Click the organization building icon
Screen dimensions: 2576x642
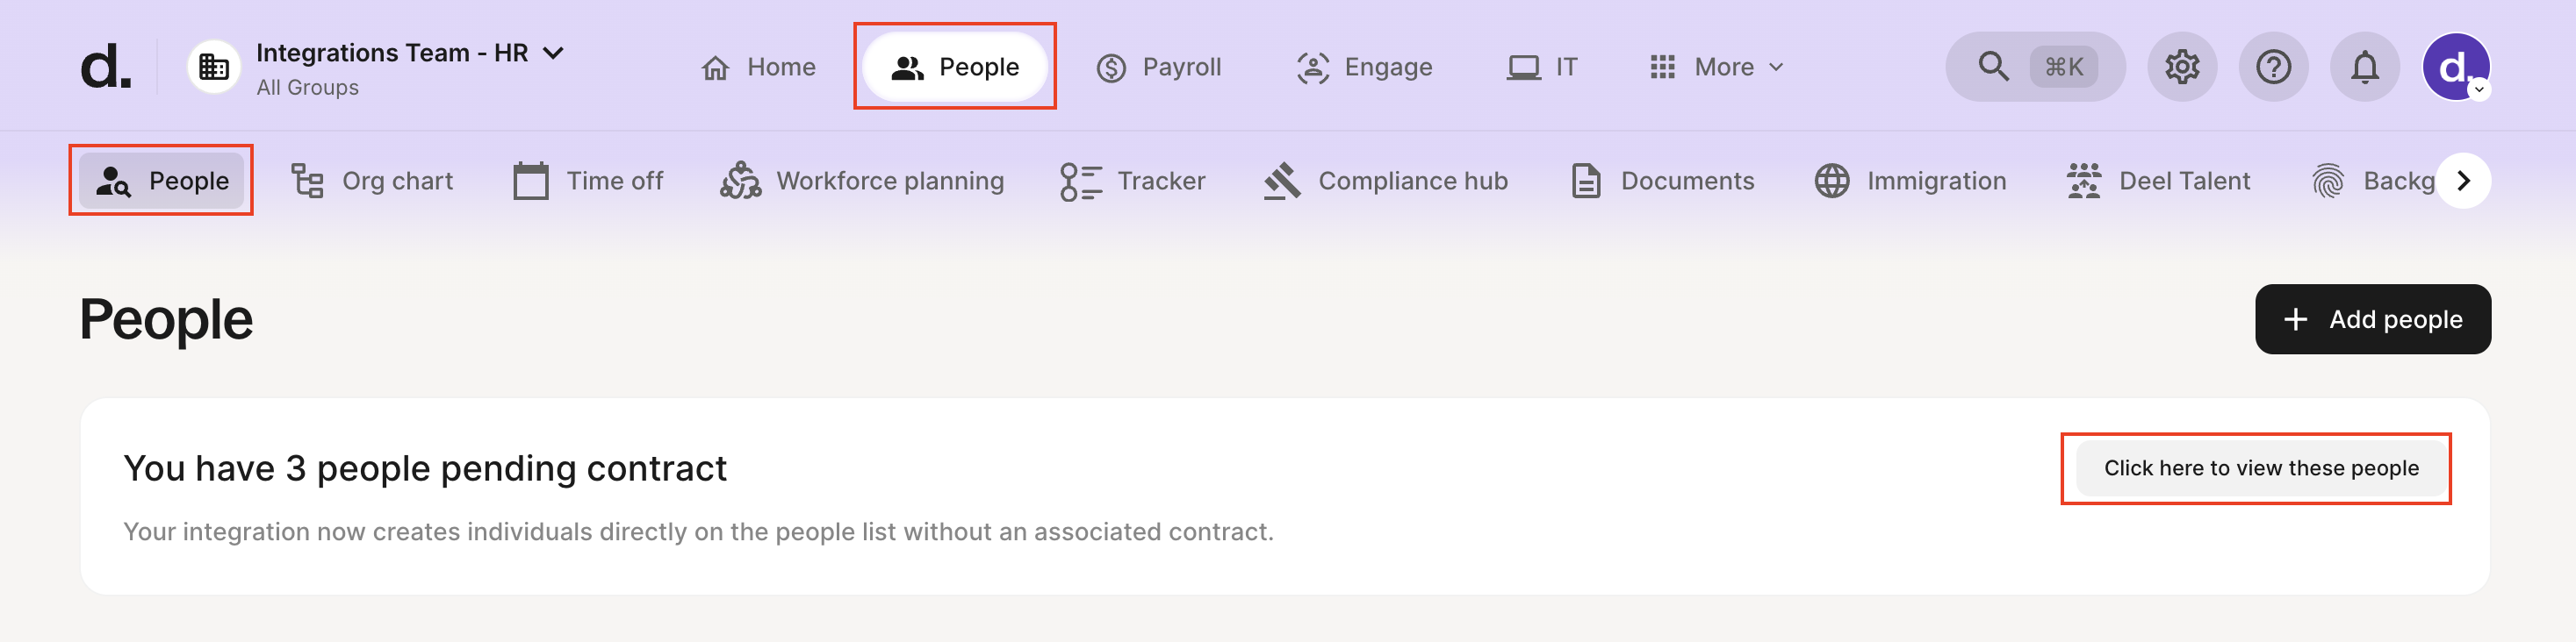213,67
